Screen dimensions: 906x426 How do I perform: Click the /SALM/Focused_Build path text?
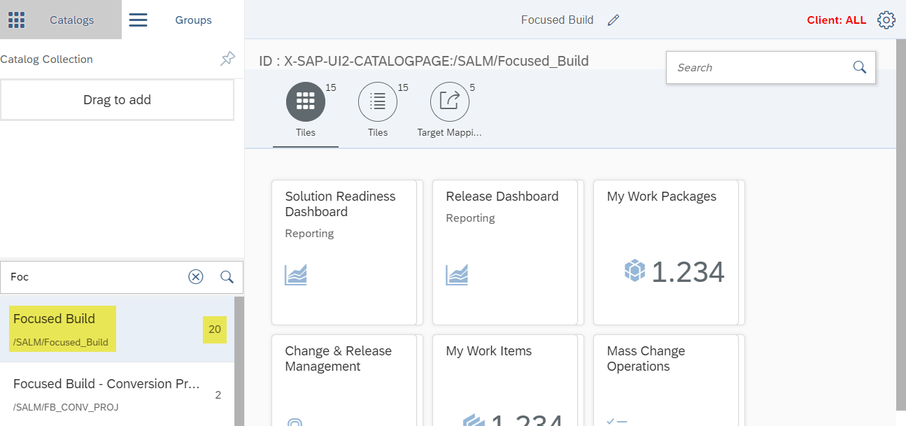click(61, 342)
